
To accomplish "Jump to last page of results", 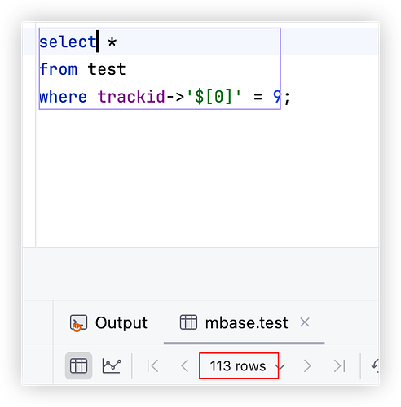I will (339, 365).
